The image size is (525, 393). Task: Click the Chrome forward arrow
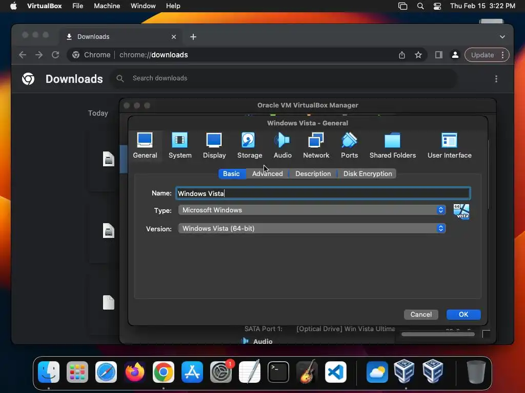pyautogui.click(x=39, y=55)
